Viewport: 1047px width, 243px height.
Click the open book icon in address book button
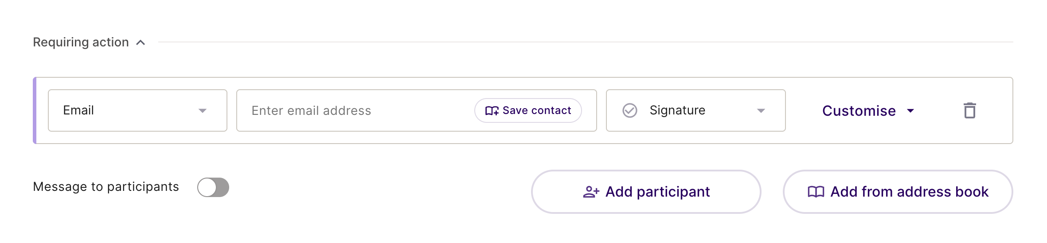(x=816, y=192)
